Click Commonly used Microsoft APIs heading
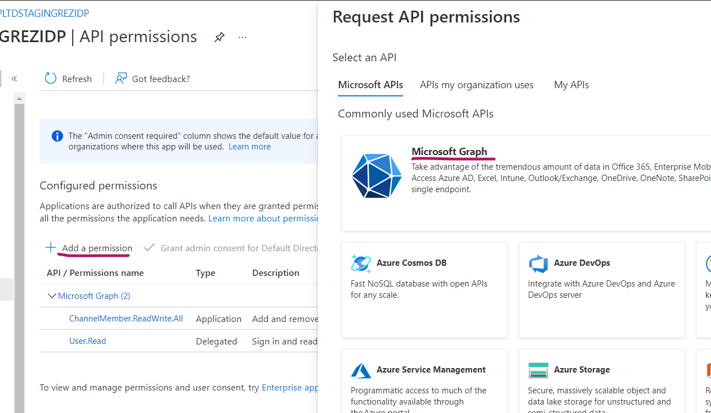The height and width of the screenshot is (413, 711). (x=415, y=114)
